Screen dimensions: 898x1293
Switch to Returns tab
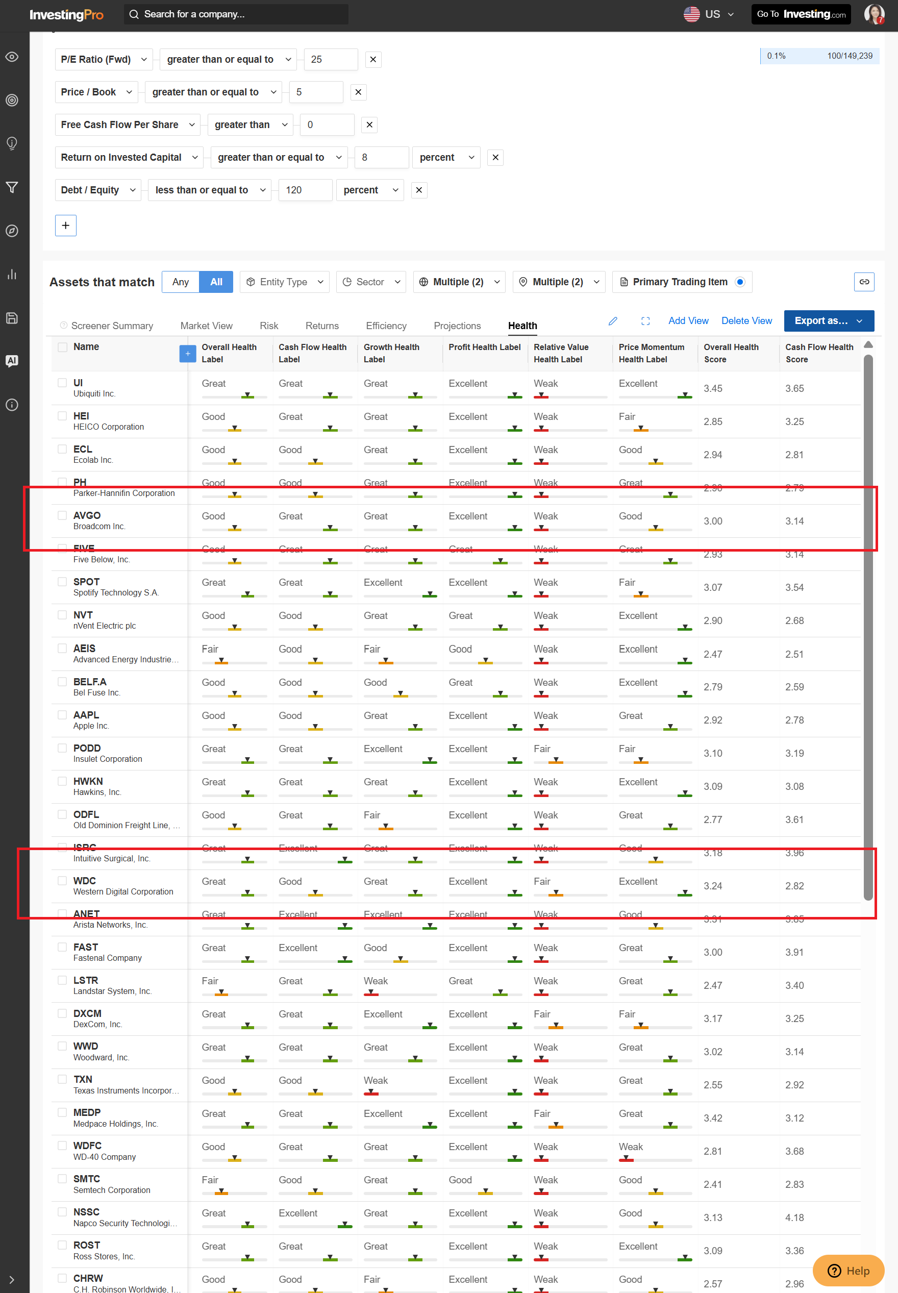322,326
